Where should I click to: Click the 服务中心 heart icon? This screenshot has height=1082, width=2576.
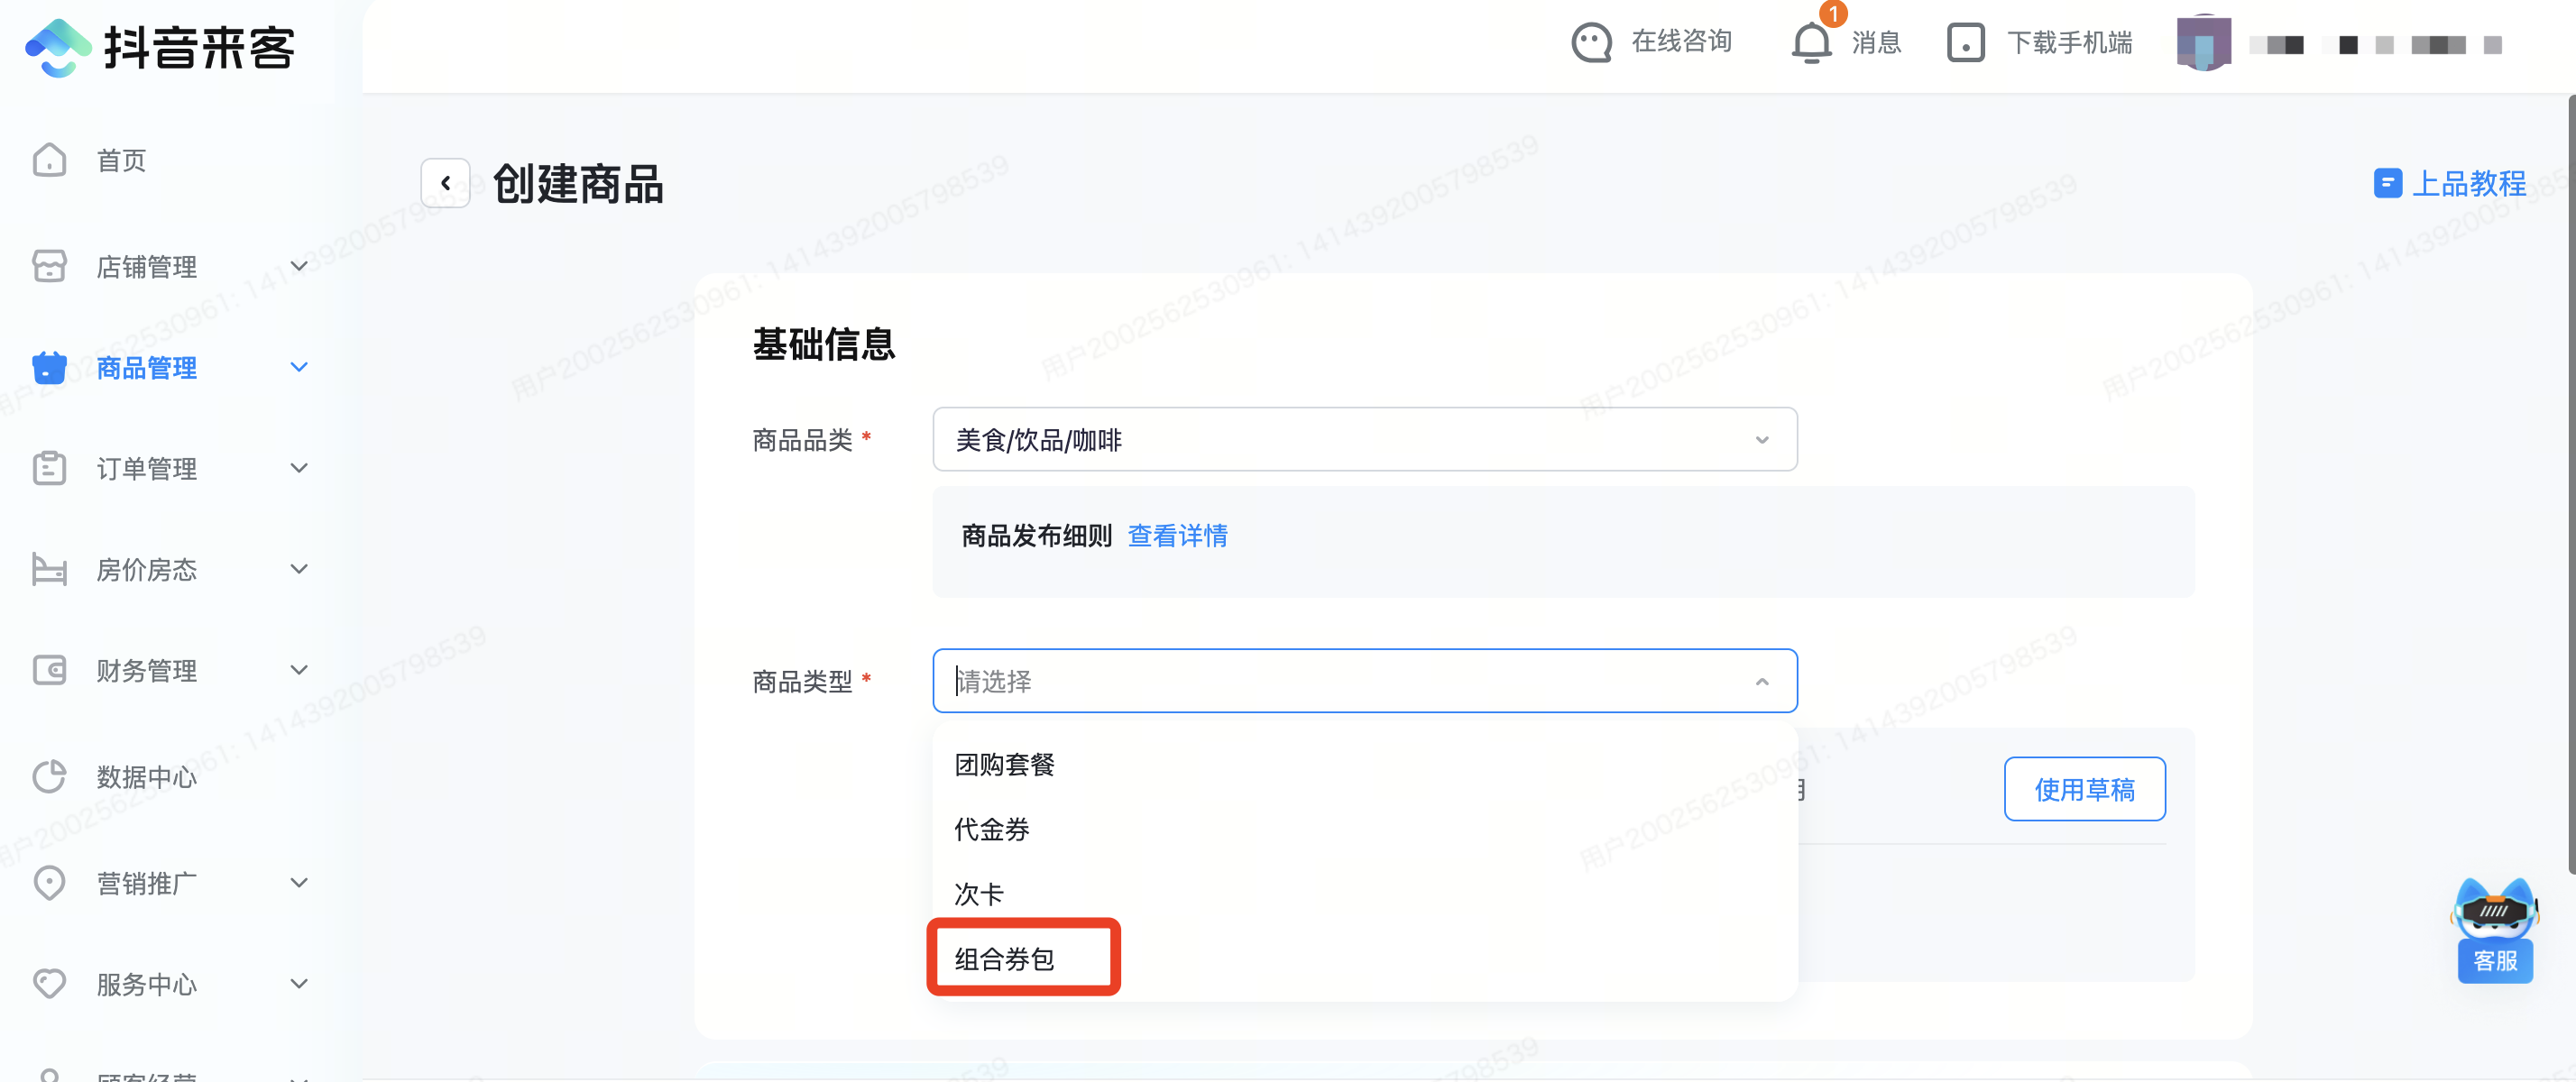[x=49, y=983]
